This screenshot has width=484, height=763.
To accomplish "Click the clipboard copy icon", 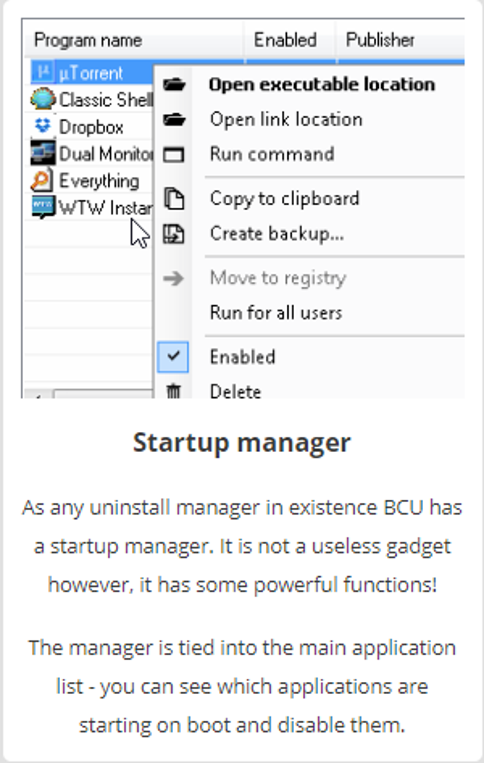I will click(x=174, y=198).
